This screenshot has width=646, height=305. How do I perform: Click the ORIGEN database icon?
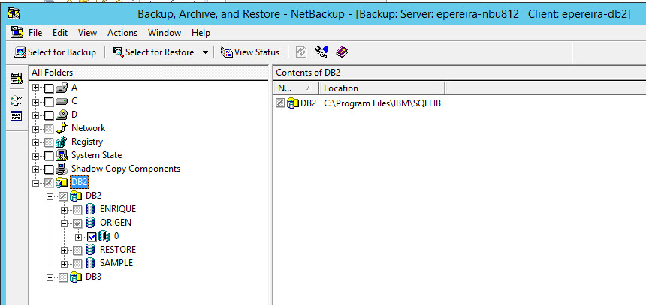(90, 223)
